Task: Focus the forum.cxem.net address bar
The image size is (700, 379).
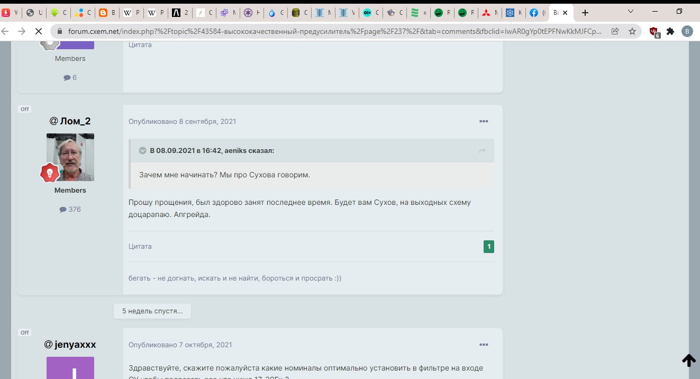Action: (334, 31)
